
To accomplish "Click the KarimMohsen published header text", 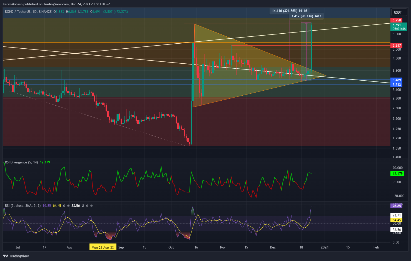I will coord(56,4).
